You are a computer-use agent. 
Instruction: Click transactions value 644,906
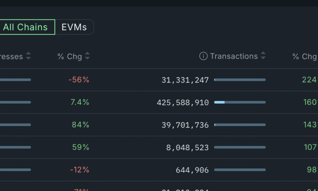pos(192,170)
